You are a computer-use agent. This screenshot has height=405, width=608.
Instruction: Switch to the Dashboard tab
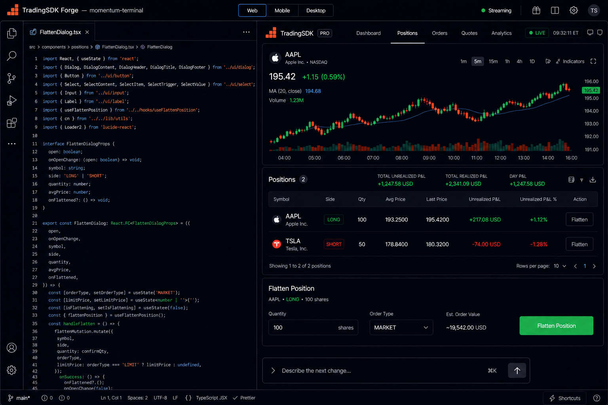point(368,33)
